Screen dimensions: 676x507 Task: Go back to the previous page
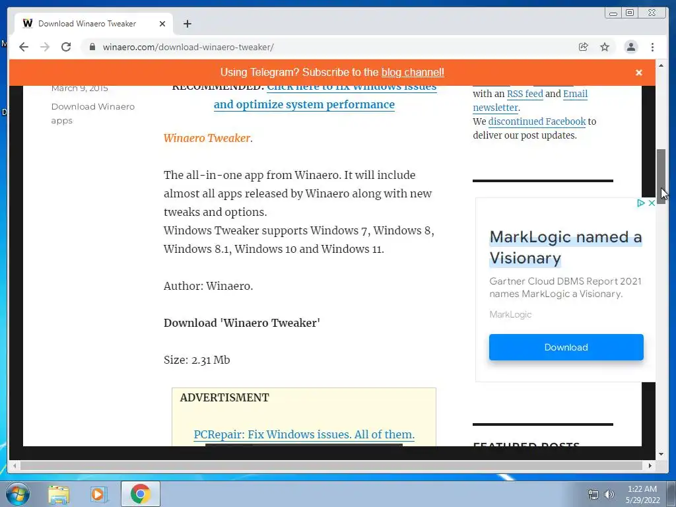24,47
